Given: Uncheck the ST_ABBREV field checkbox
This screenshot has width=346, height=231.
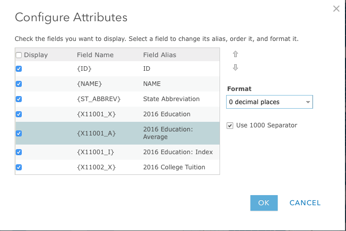Looking at the screenshot, I should point(19,99).
